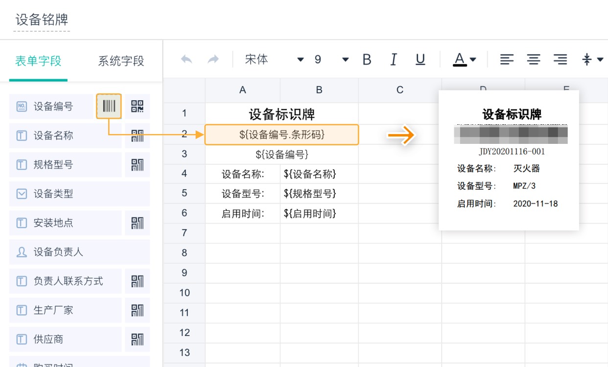
Task: Enable underline formatting
Action: (x=420, y=59)
